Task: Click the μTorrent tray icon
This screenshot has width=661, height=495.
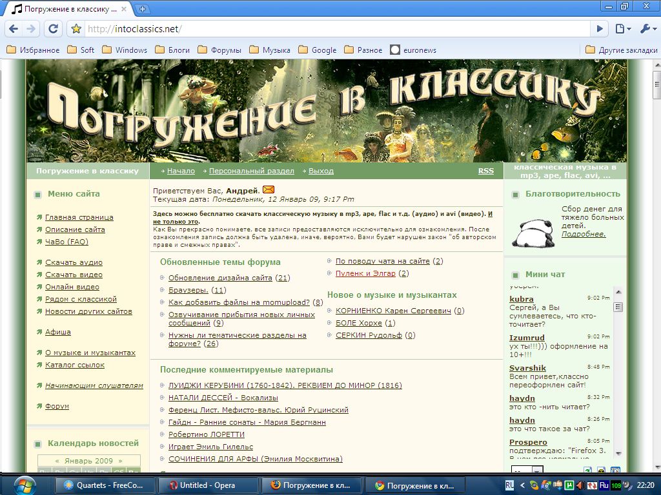Action: (569, 485)
